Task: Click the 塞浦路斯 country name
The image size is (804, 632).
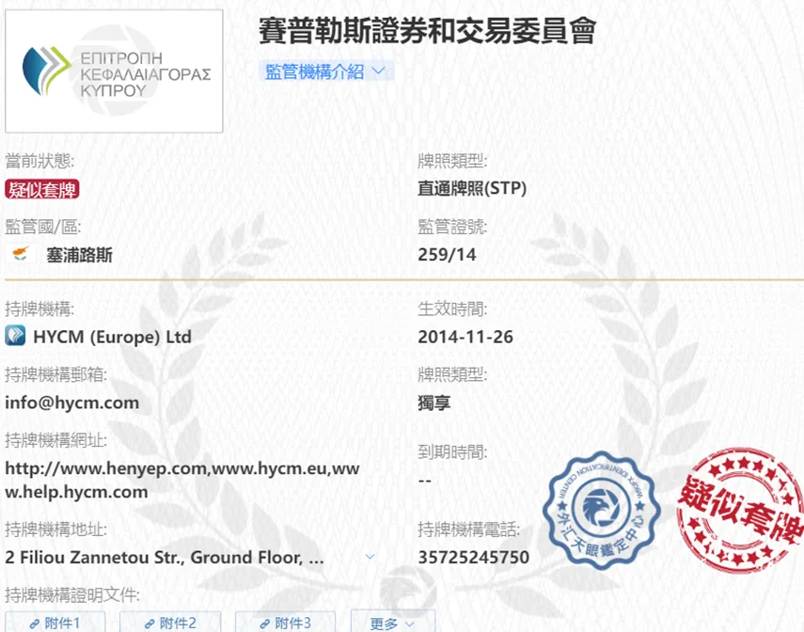Action: (x=80, y=255)
